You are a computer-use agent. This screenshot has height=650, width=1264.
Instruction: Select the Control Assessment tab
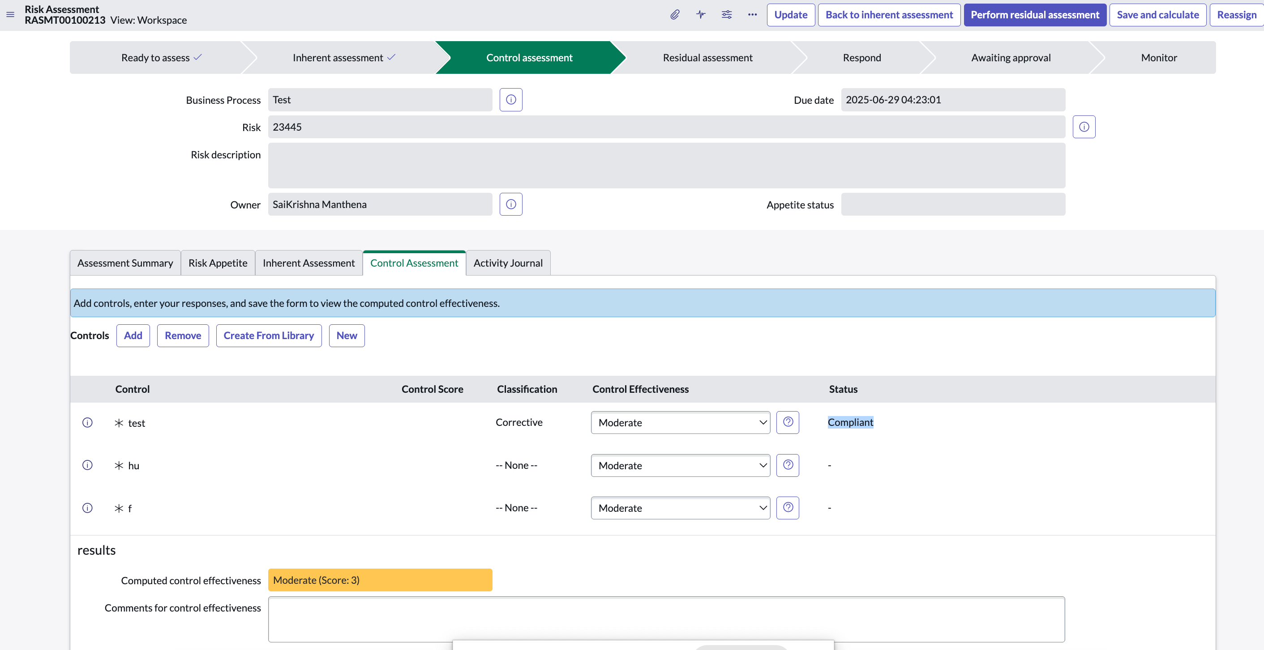click(x=414, y=263)
